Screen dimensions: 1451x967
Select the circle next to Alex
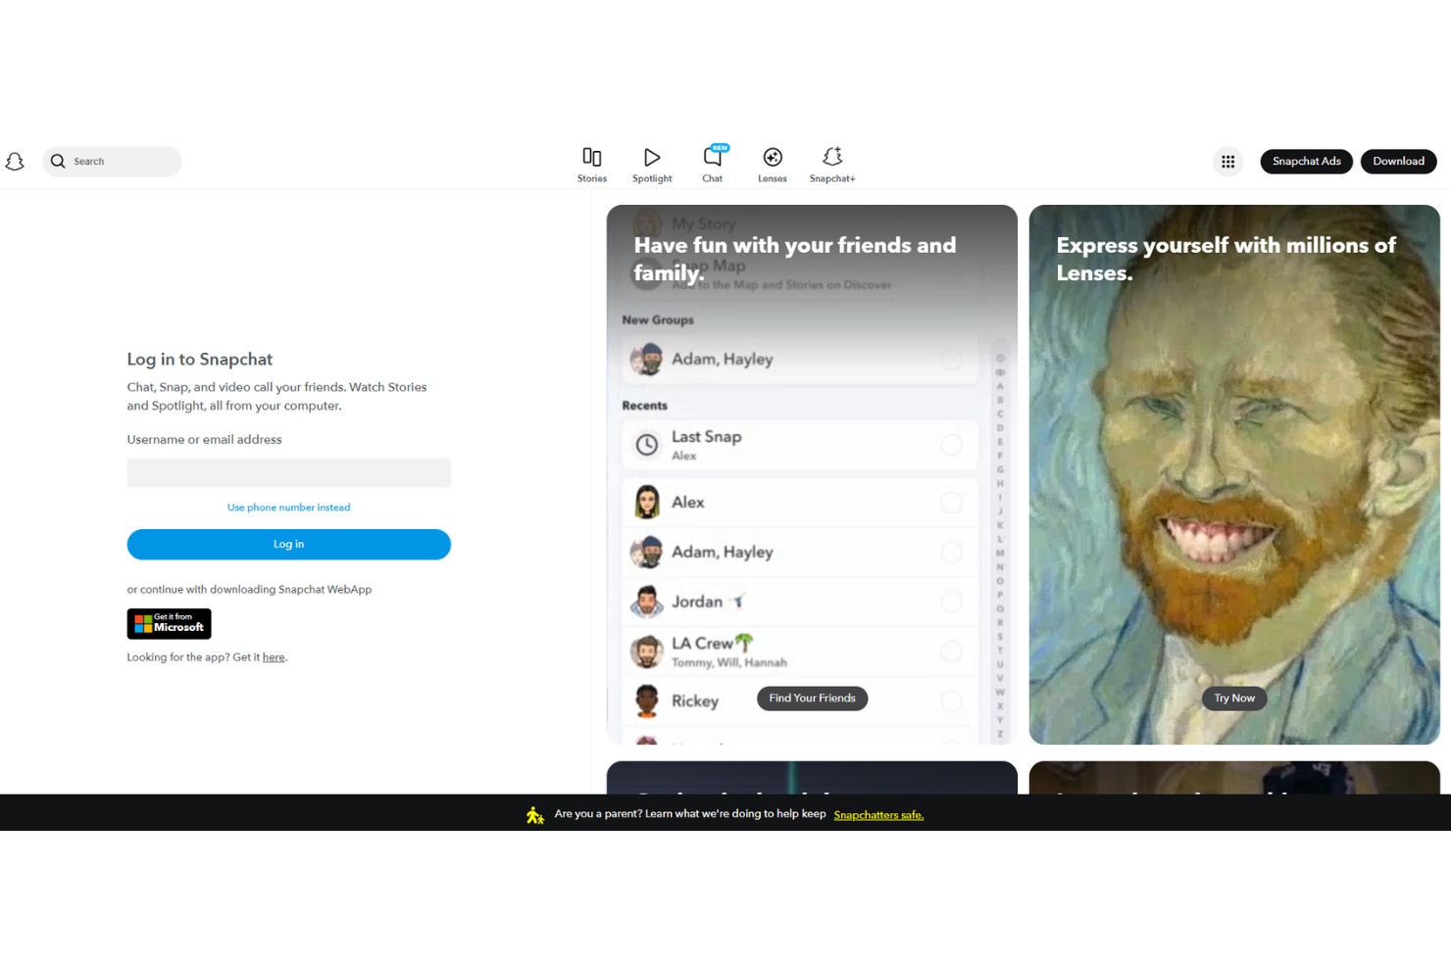click(x=951, y=503)
